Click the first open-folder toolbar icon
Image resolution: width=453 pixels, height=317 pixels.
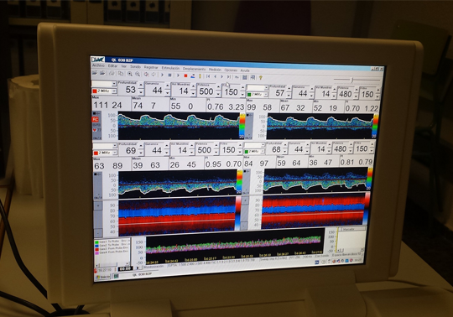point(95,73)
